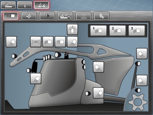Open the info page at top
153x115 pixels.
(25, 5)
